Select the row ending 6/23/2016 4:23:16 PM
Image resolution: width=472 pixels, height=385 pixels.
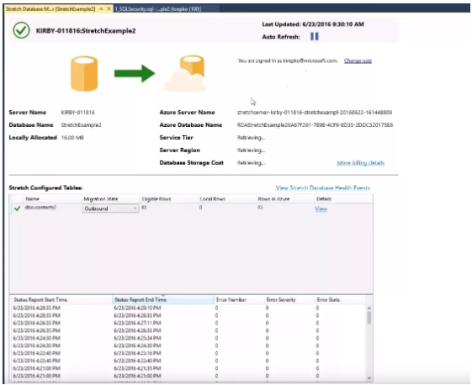tap(188, 353)
